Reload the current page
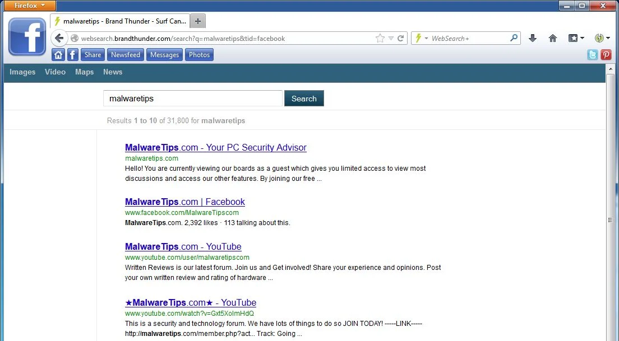Image resolution: width=619 pixels, height=341 pixels. click(x=401, y=38)
